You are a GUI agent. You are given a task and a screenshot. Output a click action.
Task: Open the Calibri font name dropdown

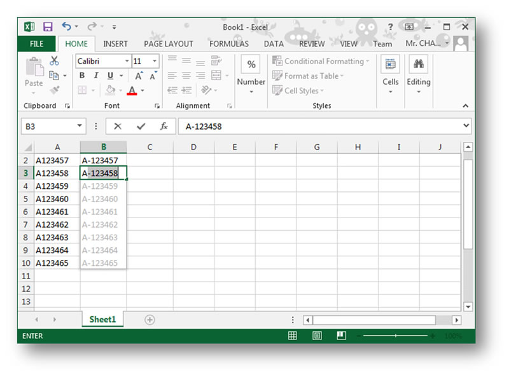[127, 62]
